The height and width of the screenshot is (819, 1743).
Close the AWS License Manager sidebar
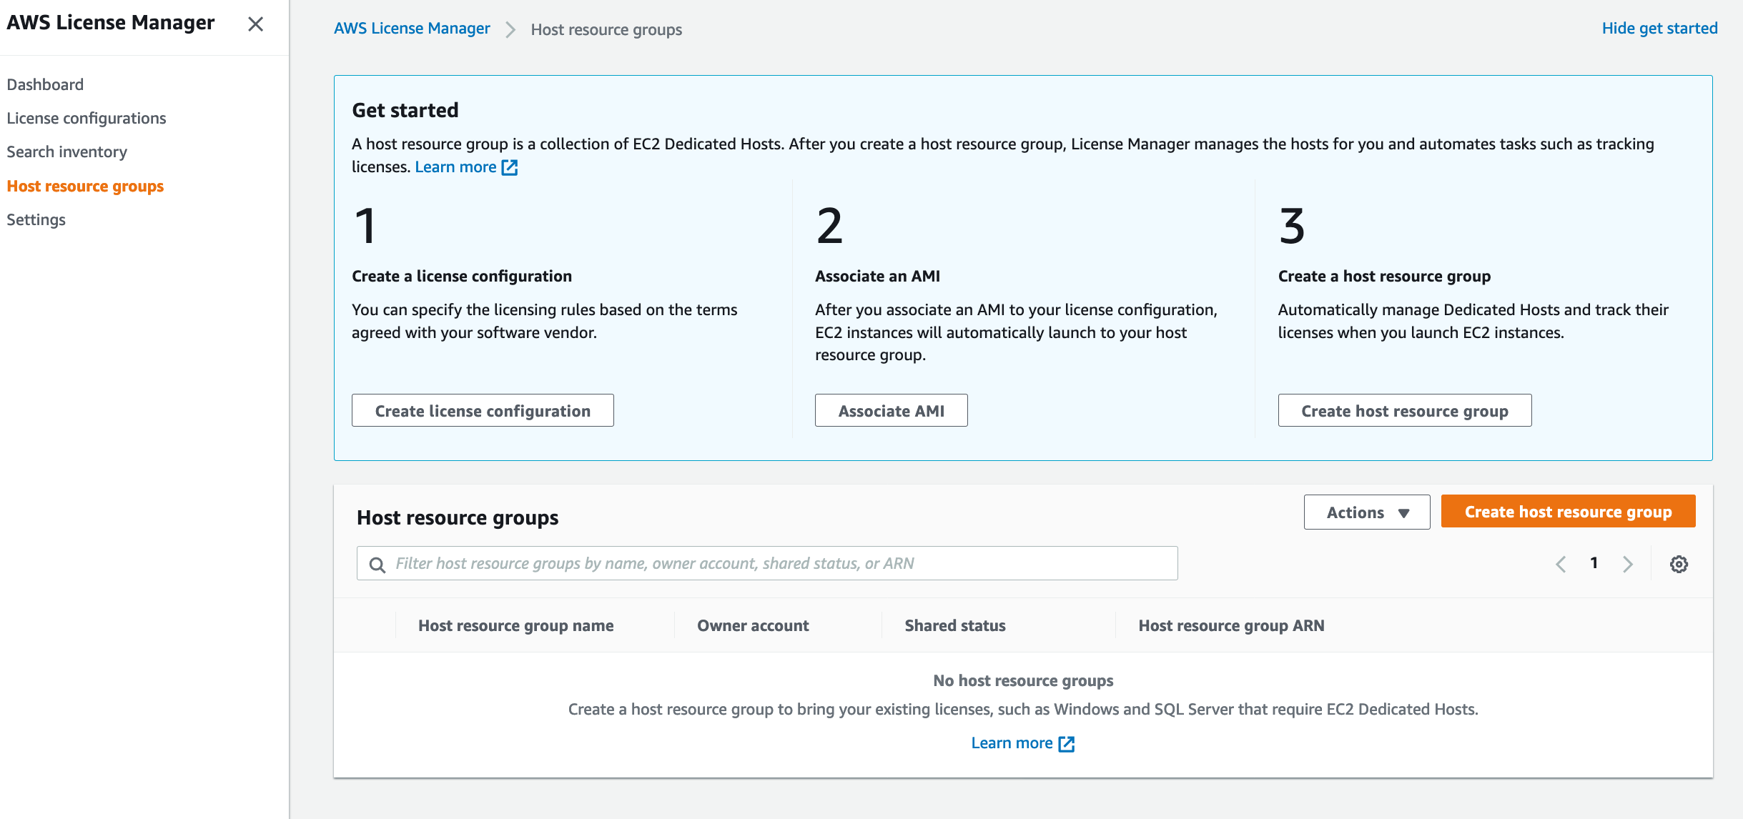pos(255,24)
